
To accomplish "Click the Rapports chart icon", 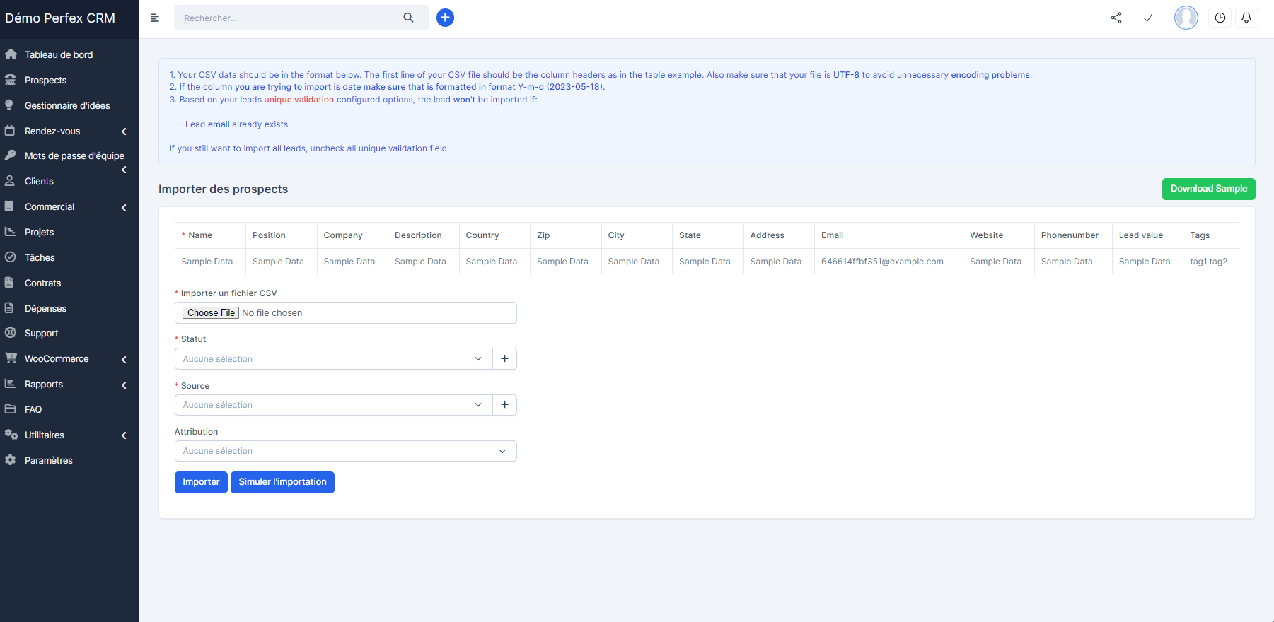I will (x=10, y=384).
